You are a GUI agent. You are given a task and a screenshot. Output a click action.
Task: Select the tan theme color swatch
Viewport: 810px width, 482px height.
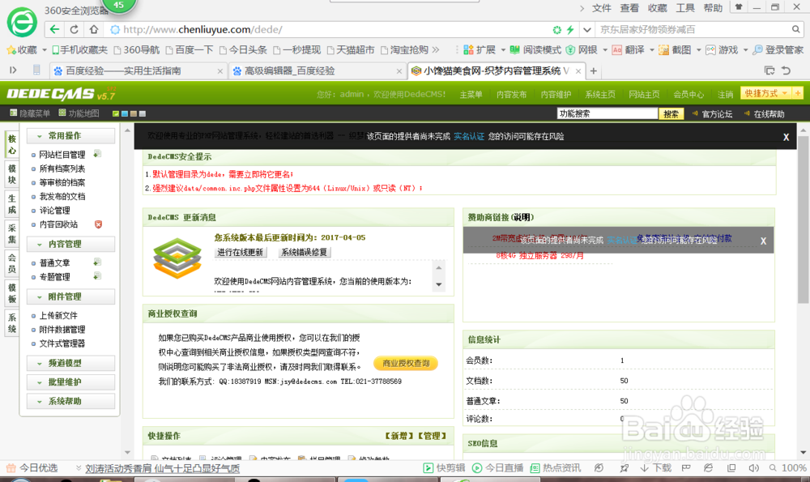click(x=134, y=113)
